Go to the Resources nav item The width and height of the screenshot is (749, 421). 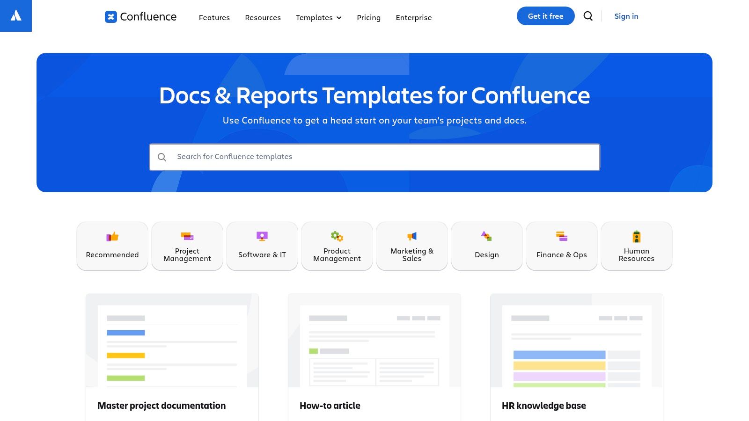(263, 18)
